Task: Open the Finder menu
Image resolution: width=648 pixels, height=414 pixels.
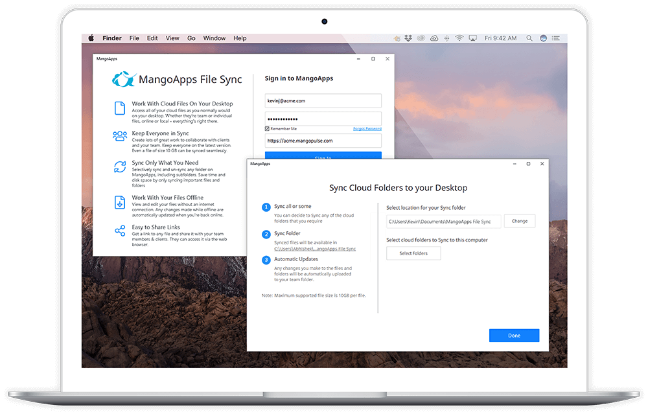Action: pyautogui.click(x=112, y=38)
